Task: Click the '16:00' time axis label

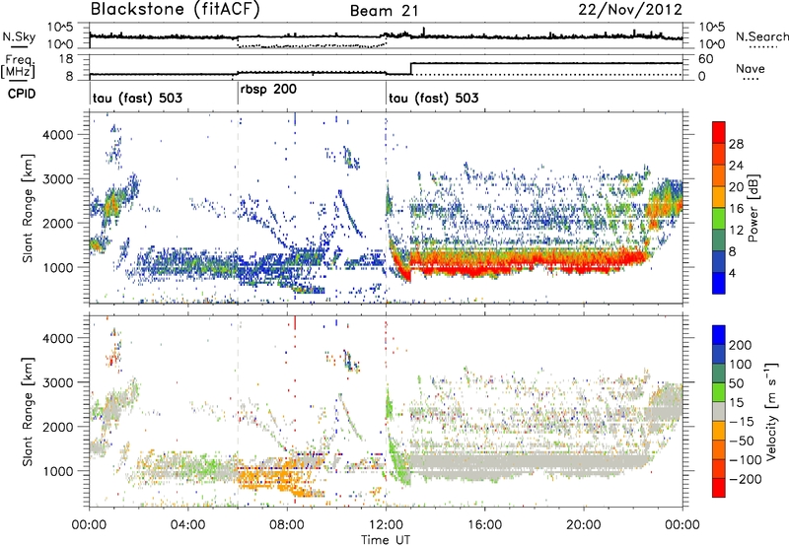Action: 484,525
